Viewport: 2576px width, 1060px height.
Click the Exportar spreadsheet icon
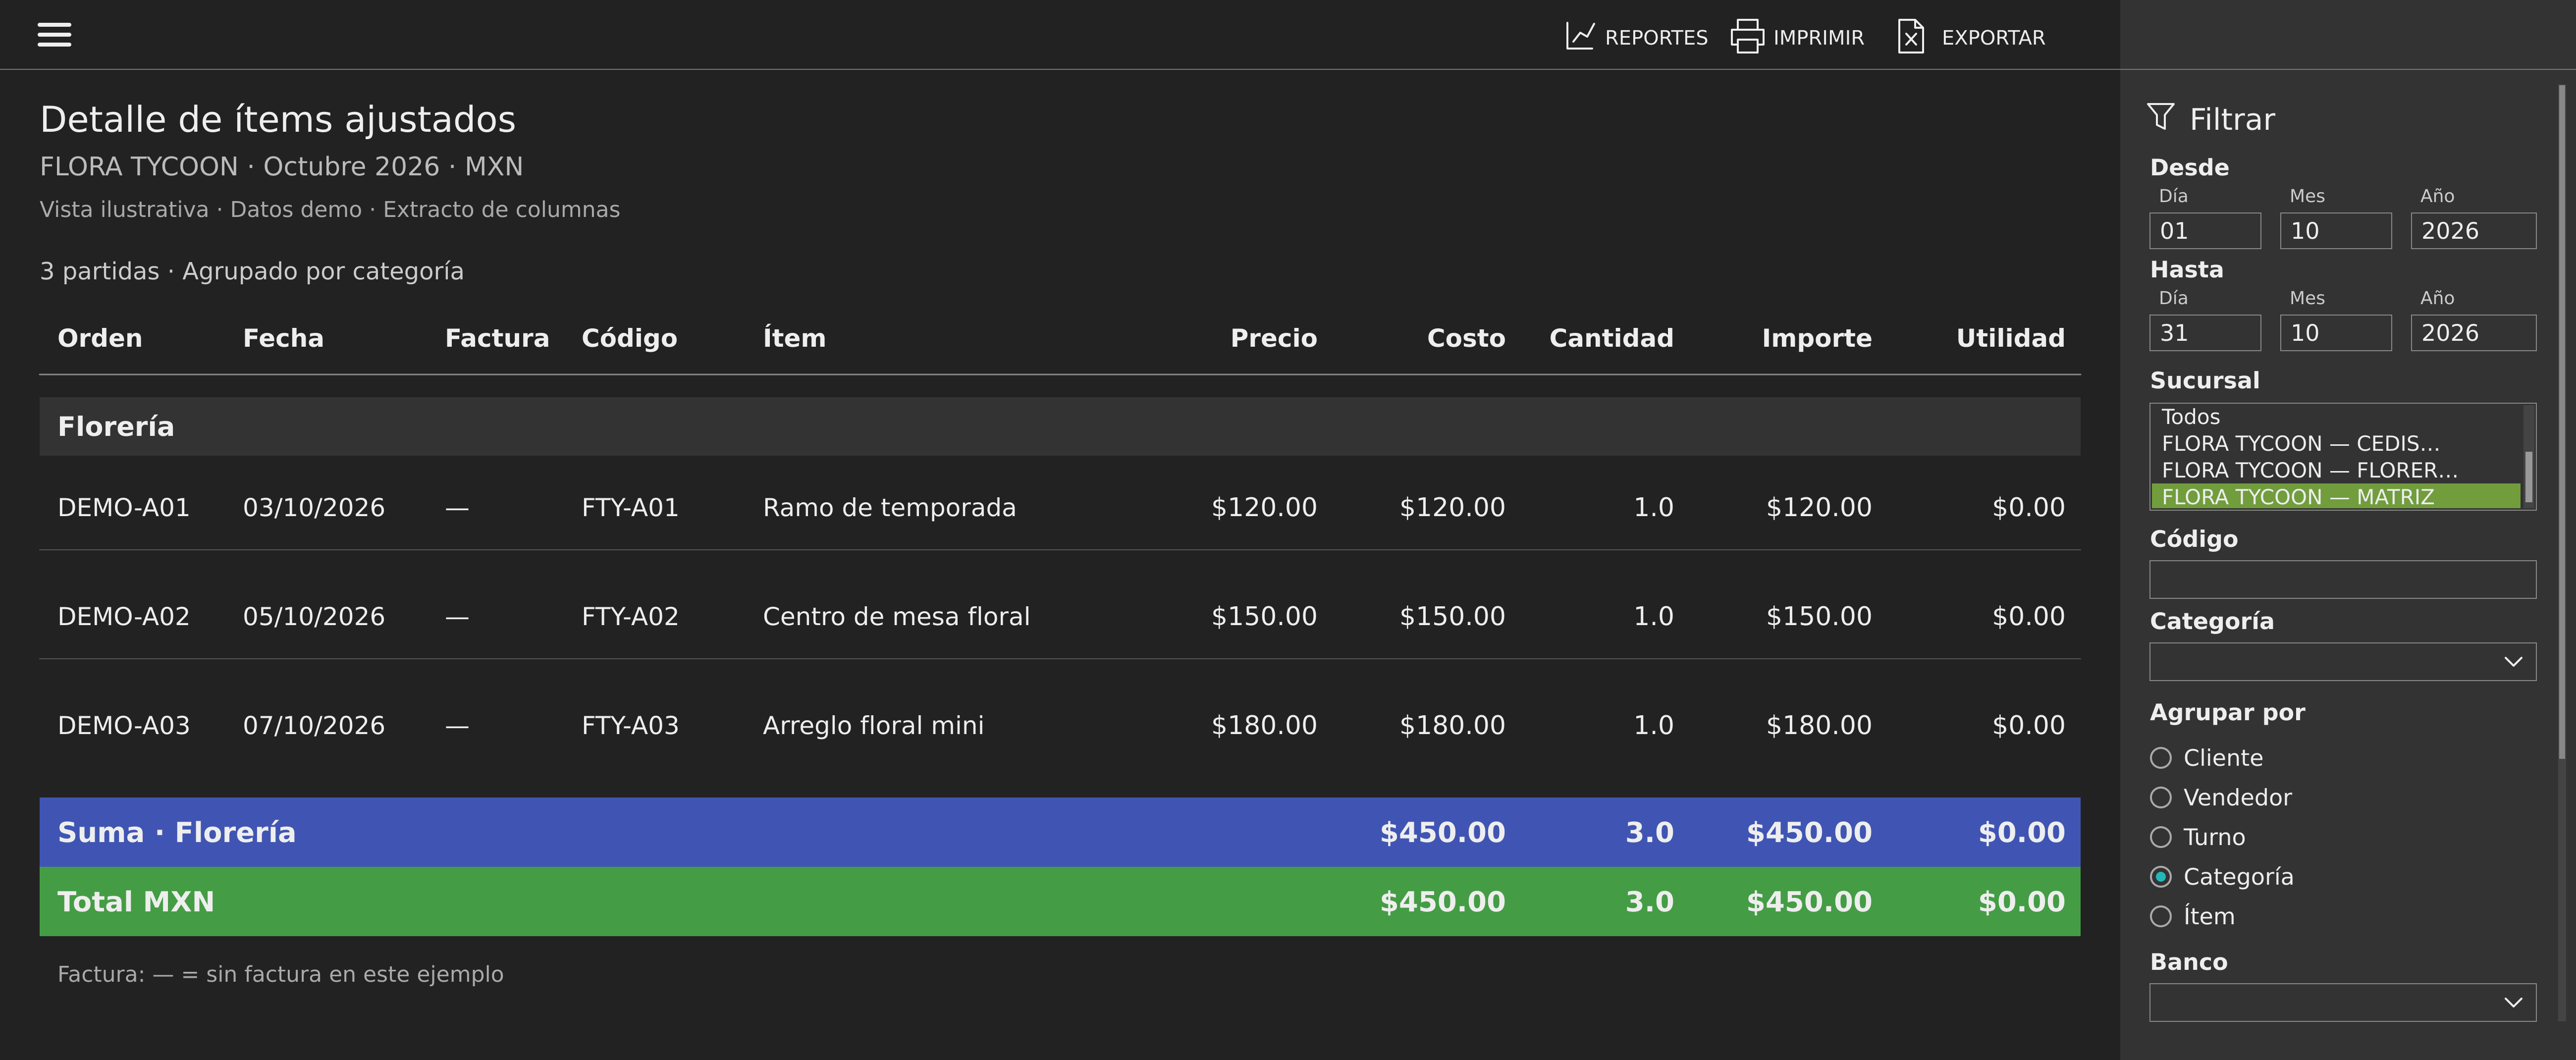[1910, 36]
